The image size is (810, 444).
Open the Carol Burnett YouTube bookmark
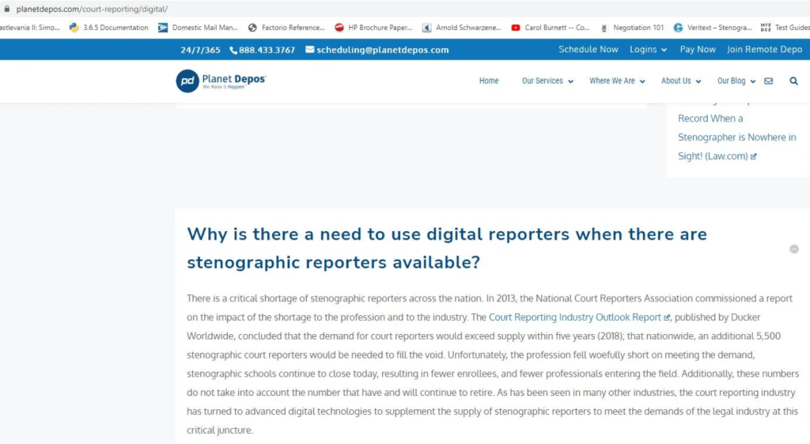tap(557, 28)
